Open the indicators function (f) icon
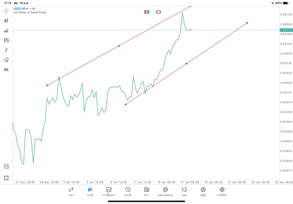Image resolution: width=293 pixels, height=204 pixels. point(6,50)
